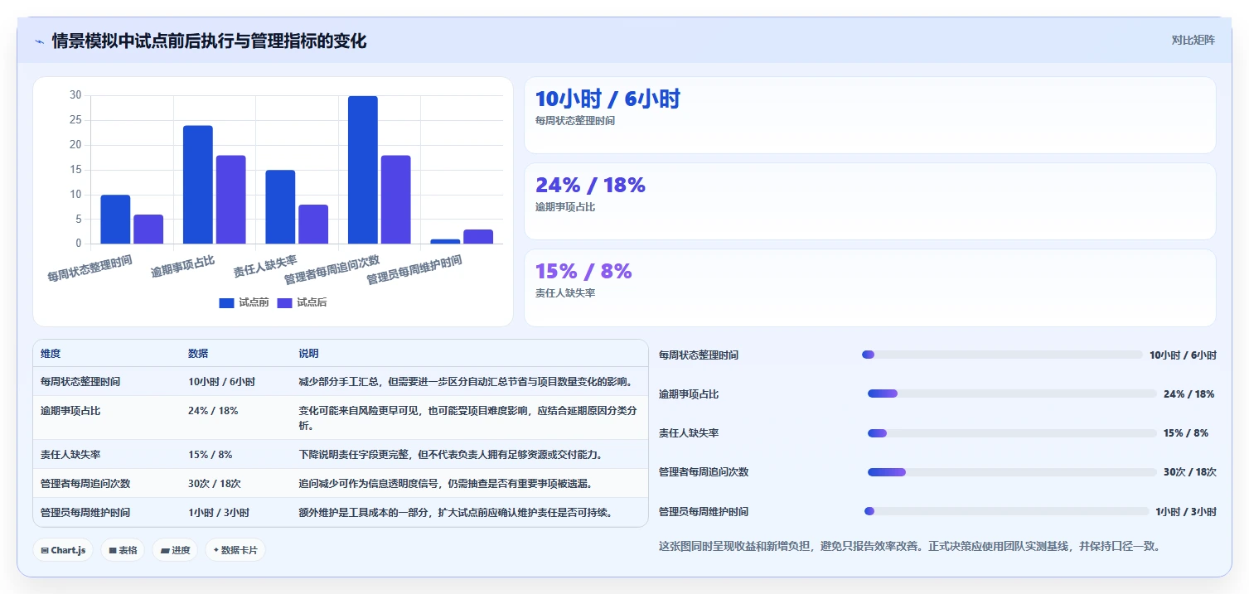Toggle the 试点后 legend item
The image size is (1249, 594).
tap(302, 302)
